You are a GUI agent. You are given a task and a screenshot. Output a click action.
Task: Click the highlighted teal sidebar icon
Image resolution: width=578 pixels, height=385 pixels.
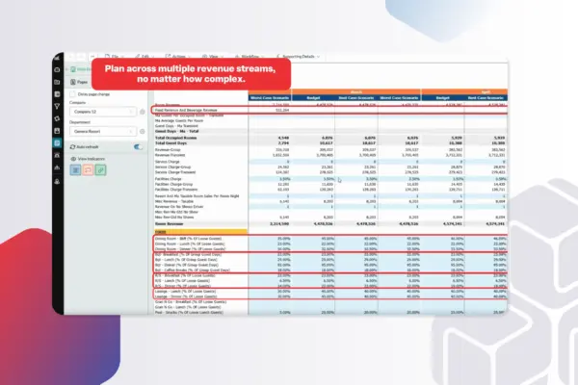(57, 143)
